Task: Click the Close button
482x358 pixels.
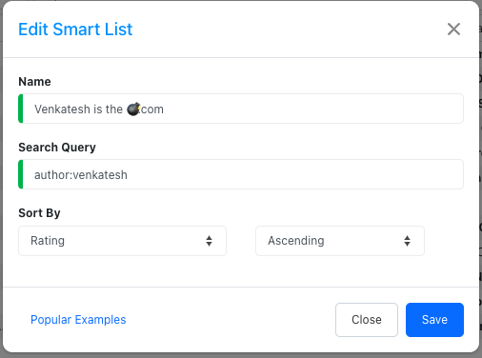Action: [x=367, y=320]
